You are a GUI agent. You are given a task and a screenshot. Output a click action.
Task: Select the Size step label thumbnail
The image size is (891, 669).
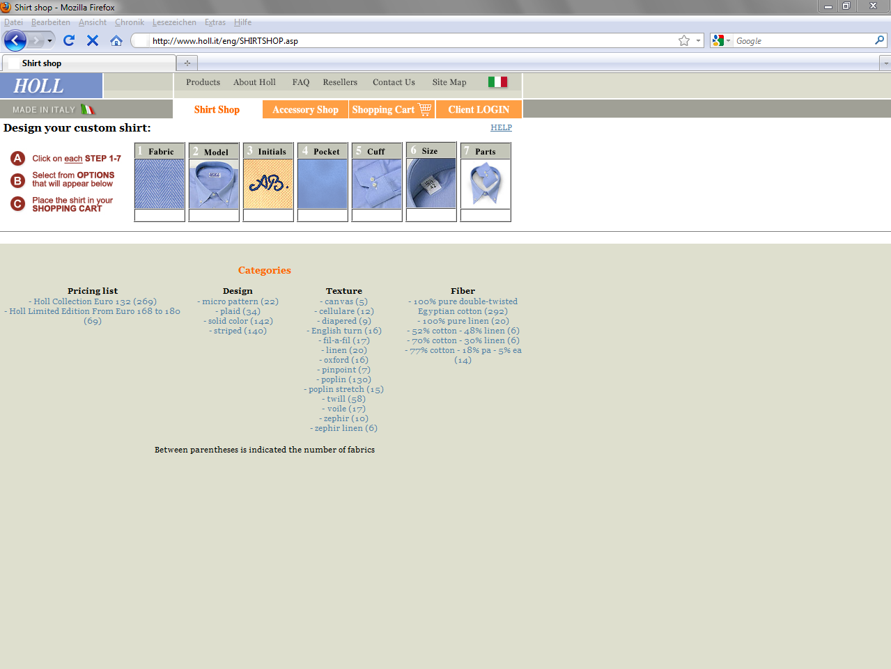[x=431, y=183]
